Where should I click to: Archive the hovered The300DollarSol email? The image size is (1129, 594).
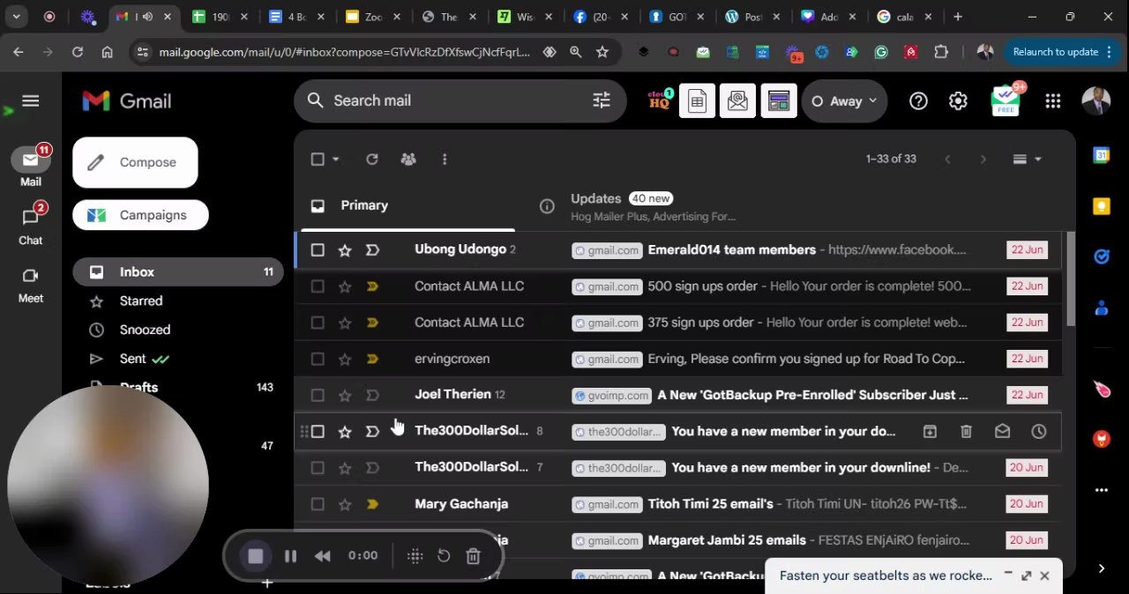tap(930, 431)
